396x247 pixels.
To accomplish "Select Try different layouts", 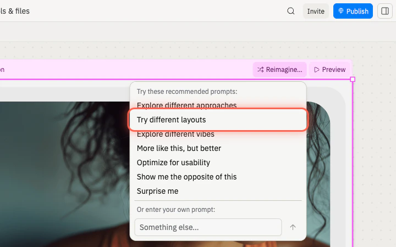I will pos(218,120).
